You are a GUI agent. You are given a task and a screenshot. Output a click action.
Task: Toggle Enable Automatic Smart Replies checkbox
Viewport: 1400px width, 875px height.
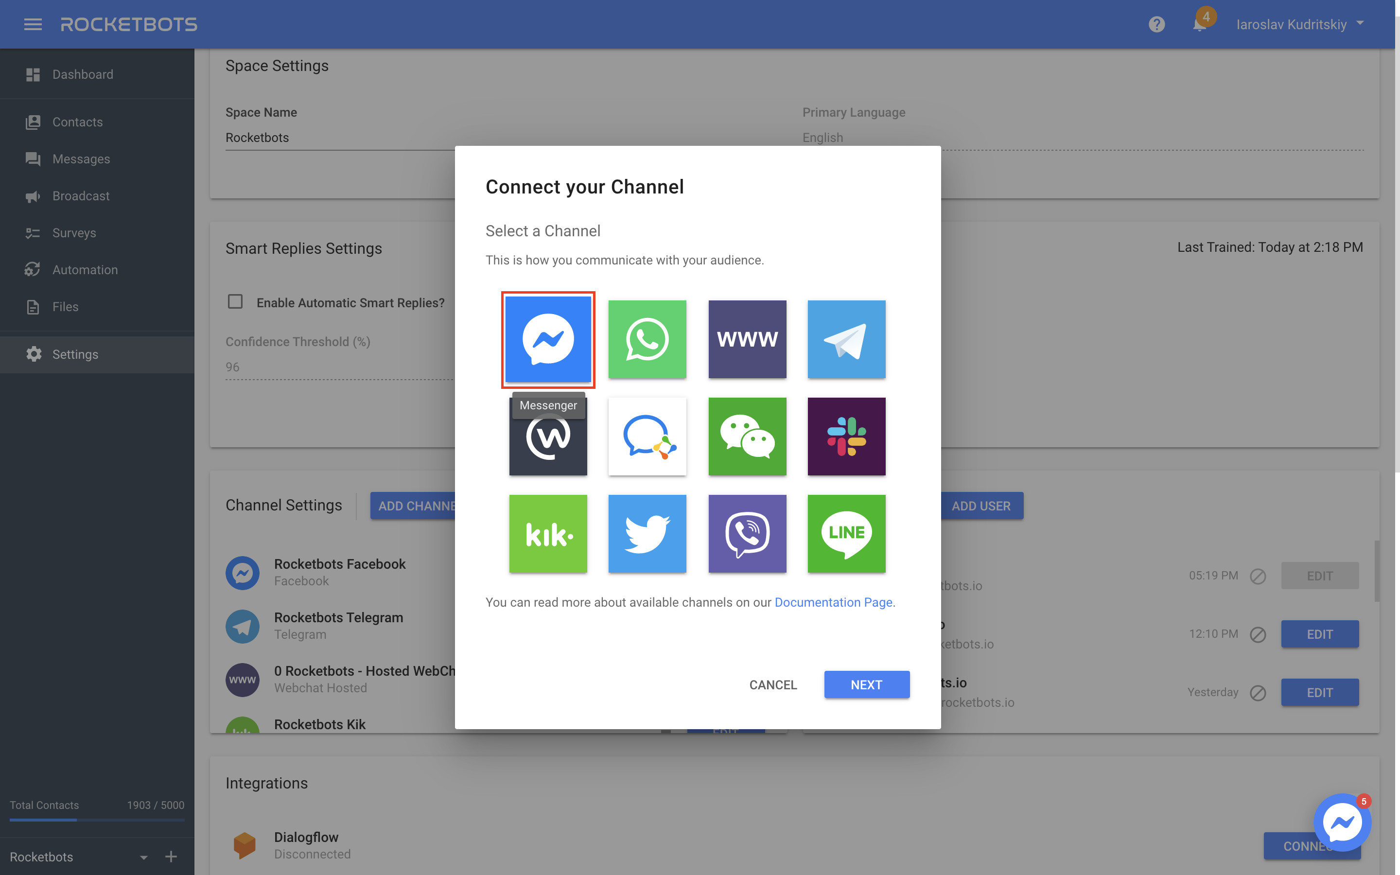(235, 300)
